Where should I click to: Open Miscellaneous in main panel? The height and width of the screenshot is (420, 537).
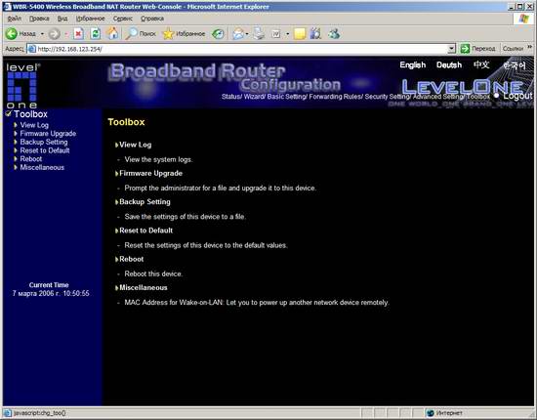(x=144, y=288)
